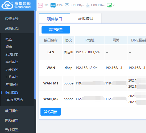This screenshot has width=146, height=133.
Task: Switch to the 硬件接口 tab
Action: 55,19
